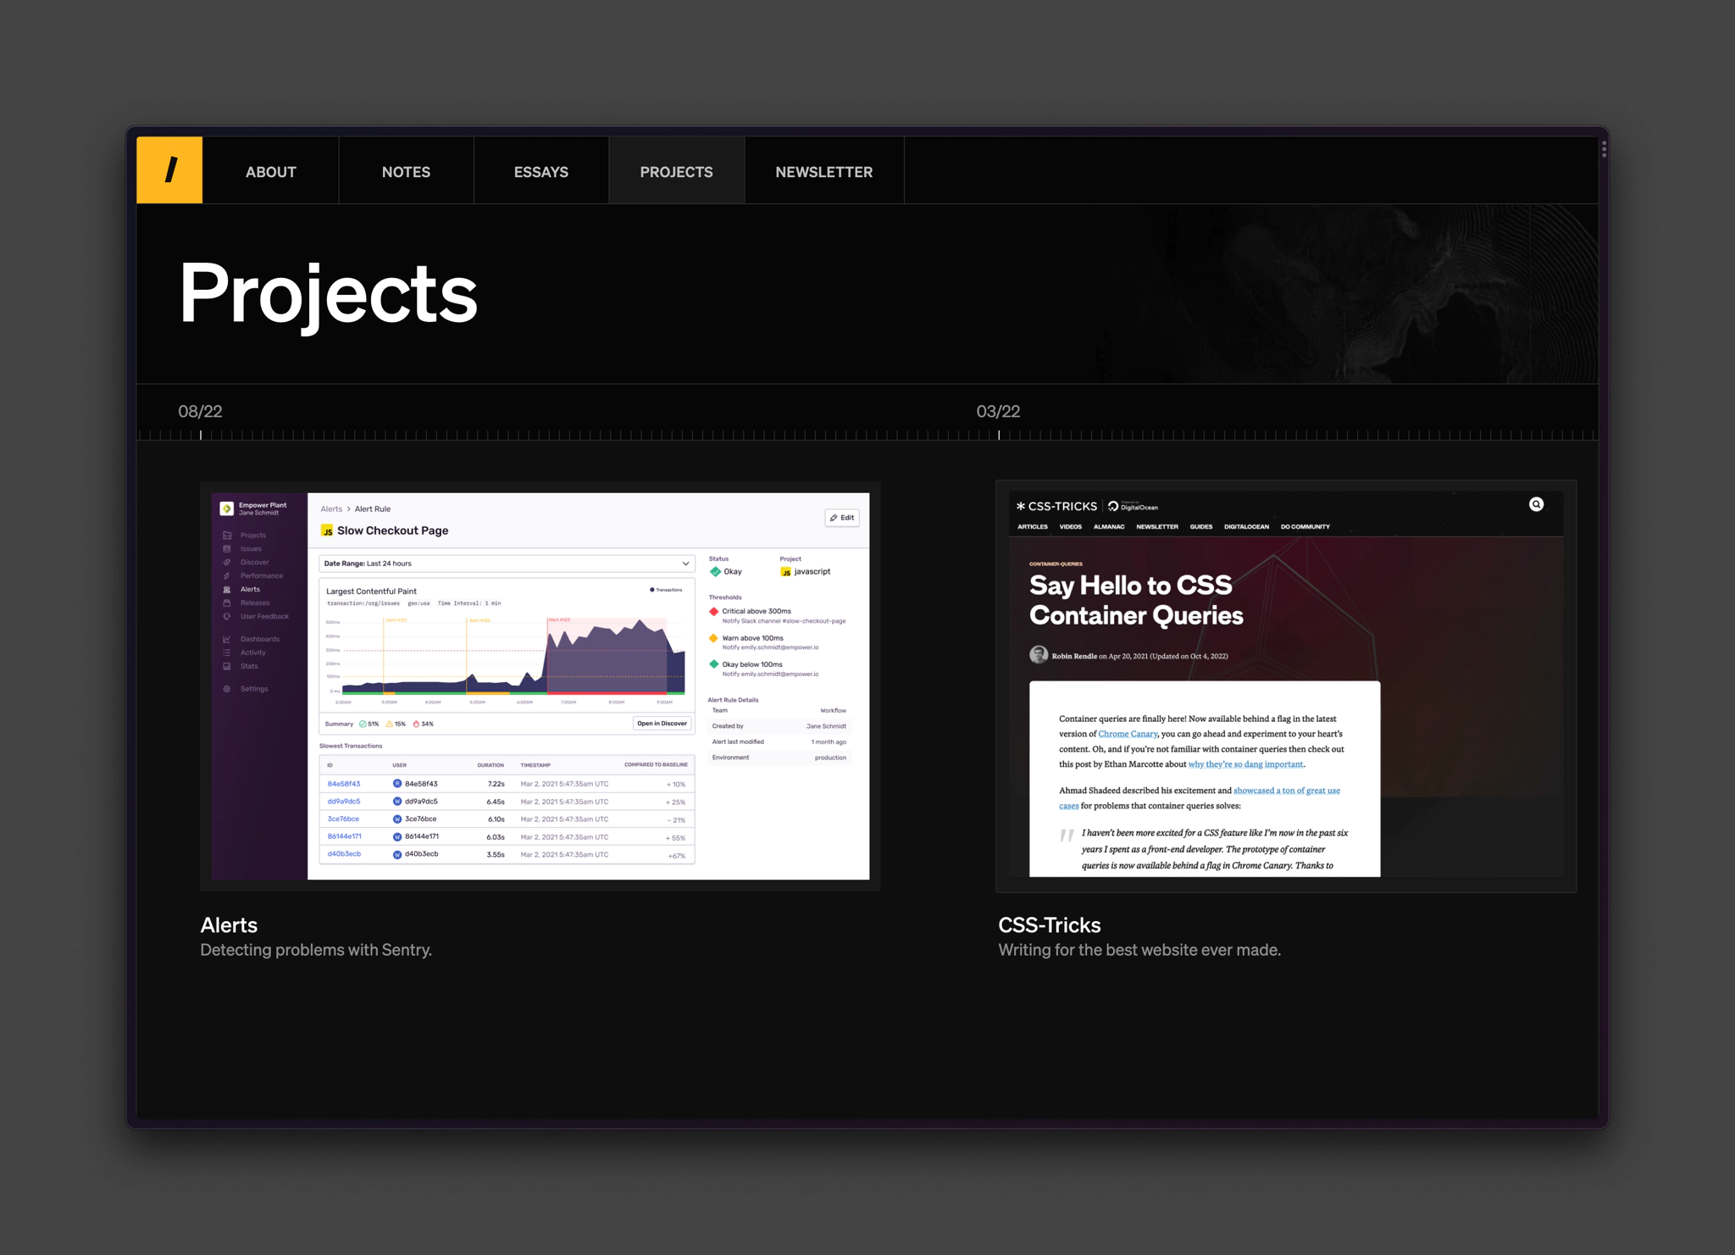Click the Settings gear icon in sidebar
This screenshot has width=1735, height=1255.
[227, 689]
